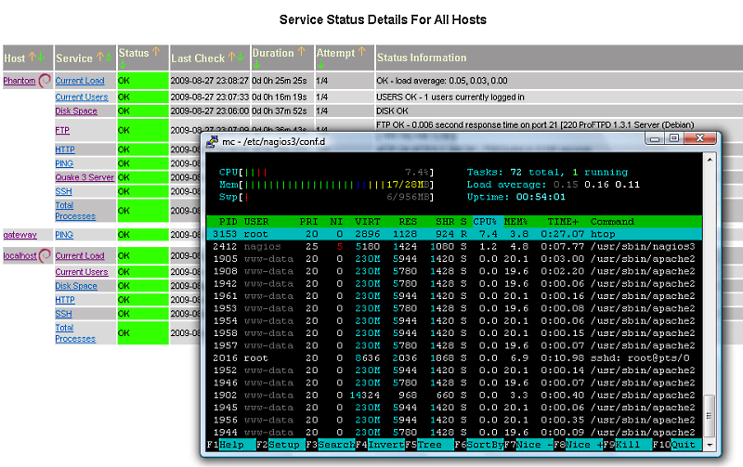Select F10 Quit in htop footer
Screen dimensions: 743x467
tap(677, 445)
